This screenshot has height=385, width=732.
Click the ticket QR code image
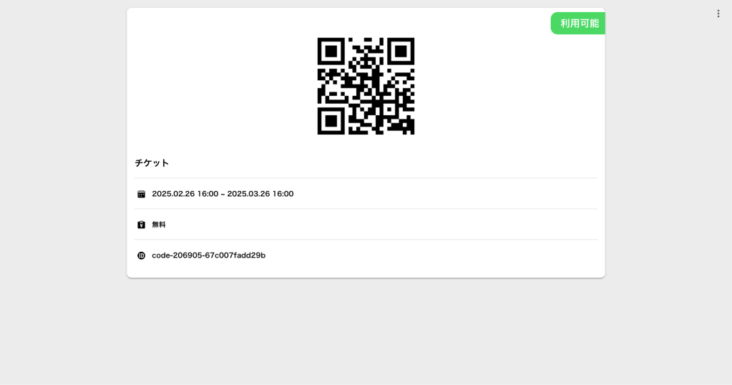pyautogui.click(x=366, y=86)
